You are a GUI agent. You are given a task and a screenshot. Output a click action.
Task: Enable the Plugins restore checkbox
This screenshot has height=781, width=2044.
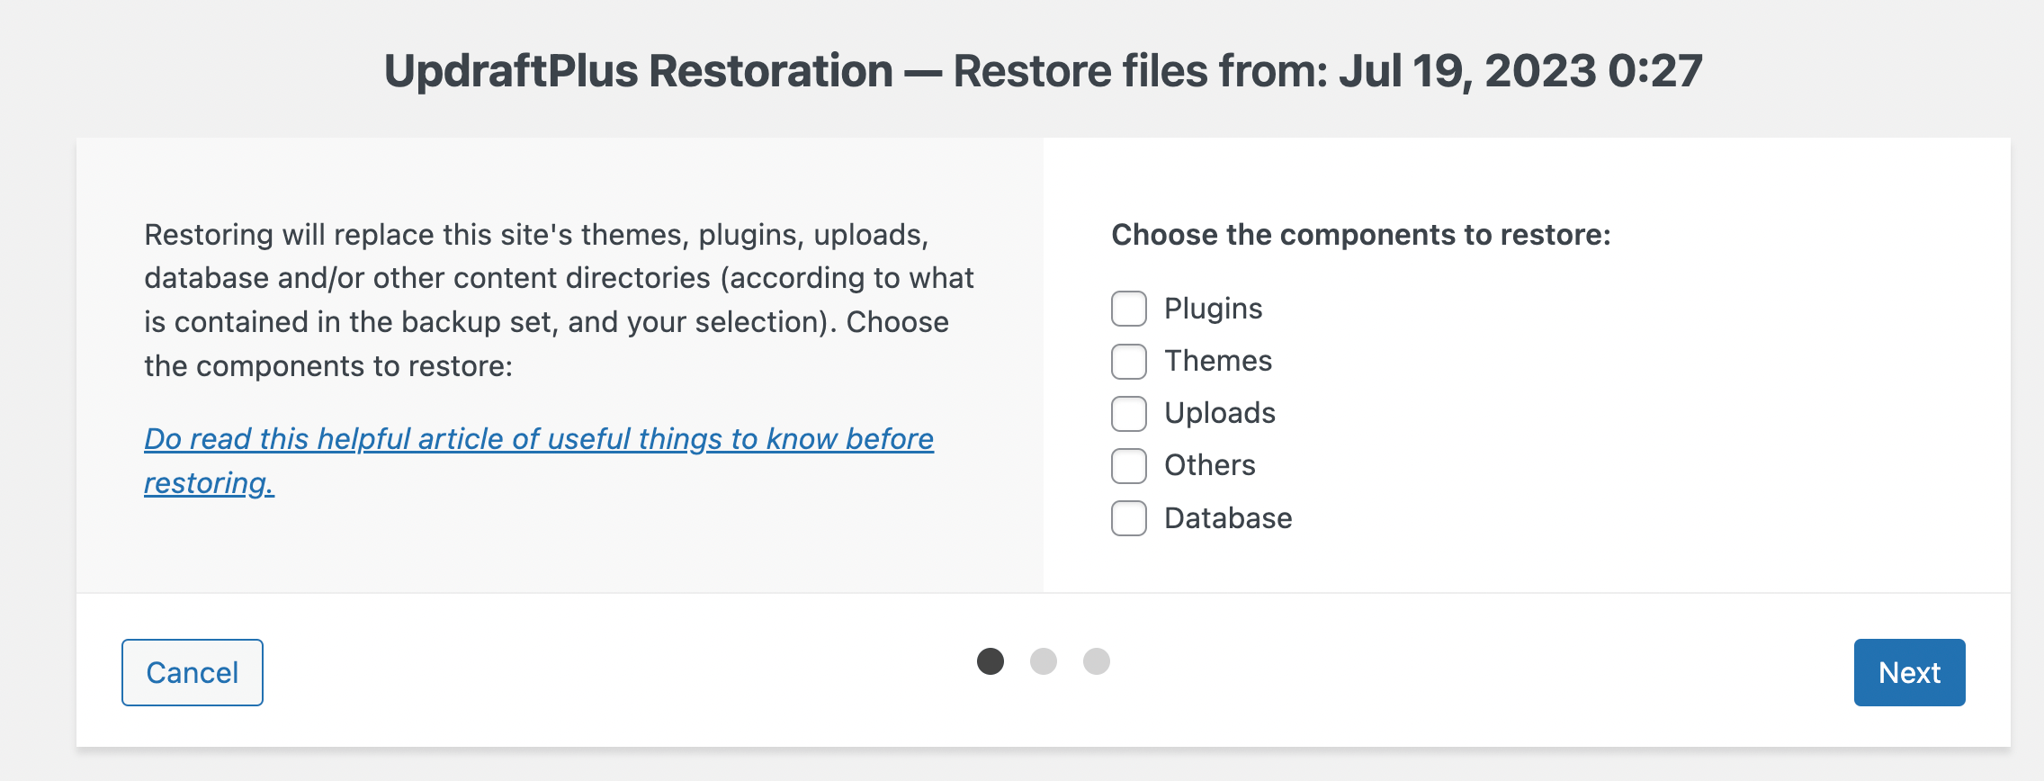click(x=1128, y=308)
